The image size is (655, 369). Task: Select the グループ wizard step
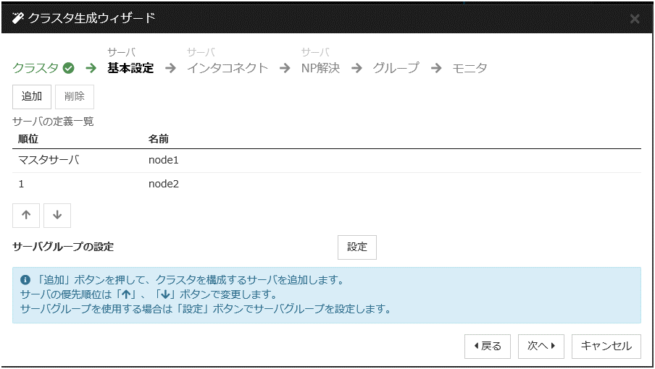[396, 69]
